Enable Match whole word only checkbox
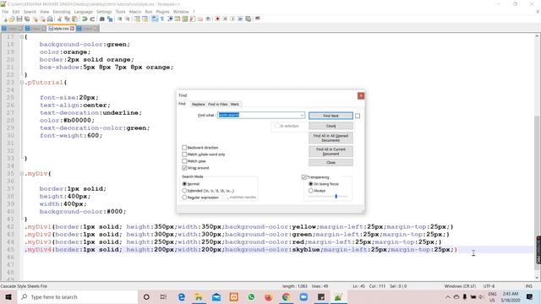 (184, 155)
